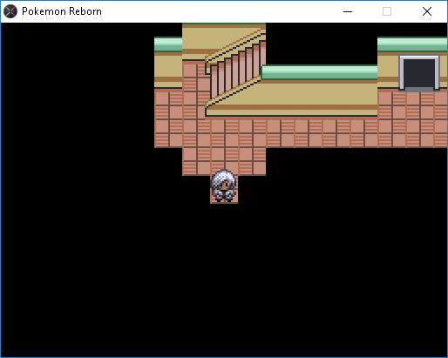Click the Pokemon Reborn title text
The image size is (448, 358).
[x=62, y=11]
